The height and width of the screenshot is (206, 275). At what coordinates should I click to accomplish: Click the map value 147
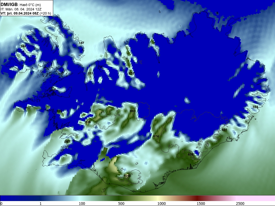point(81,43)
